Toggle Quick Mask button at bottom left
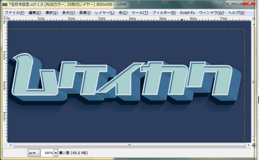The width and height of the screenshot is (259, 160). 5,145
